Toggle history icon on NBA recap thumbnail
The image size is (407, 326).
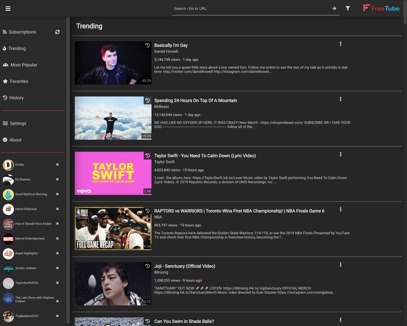tap(148, 211)
